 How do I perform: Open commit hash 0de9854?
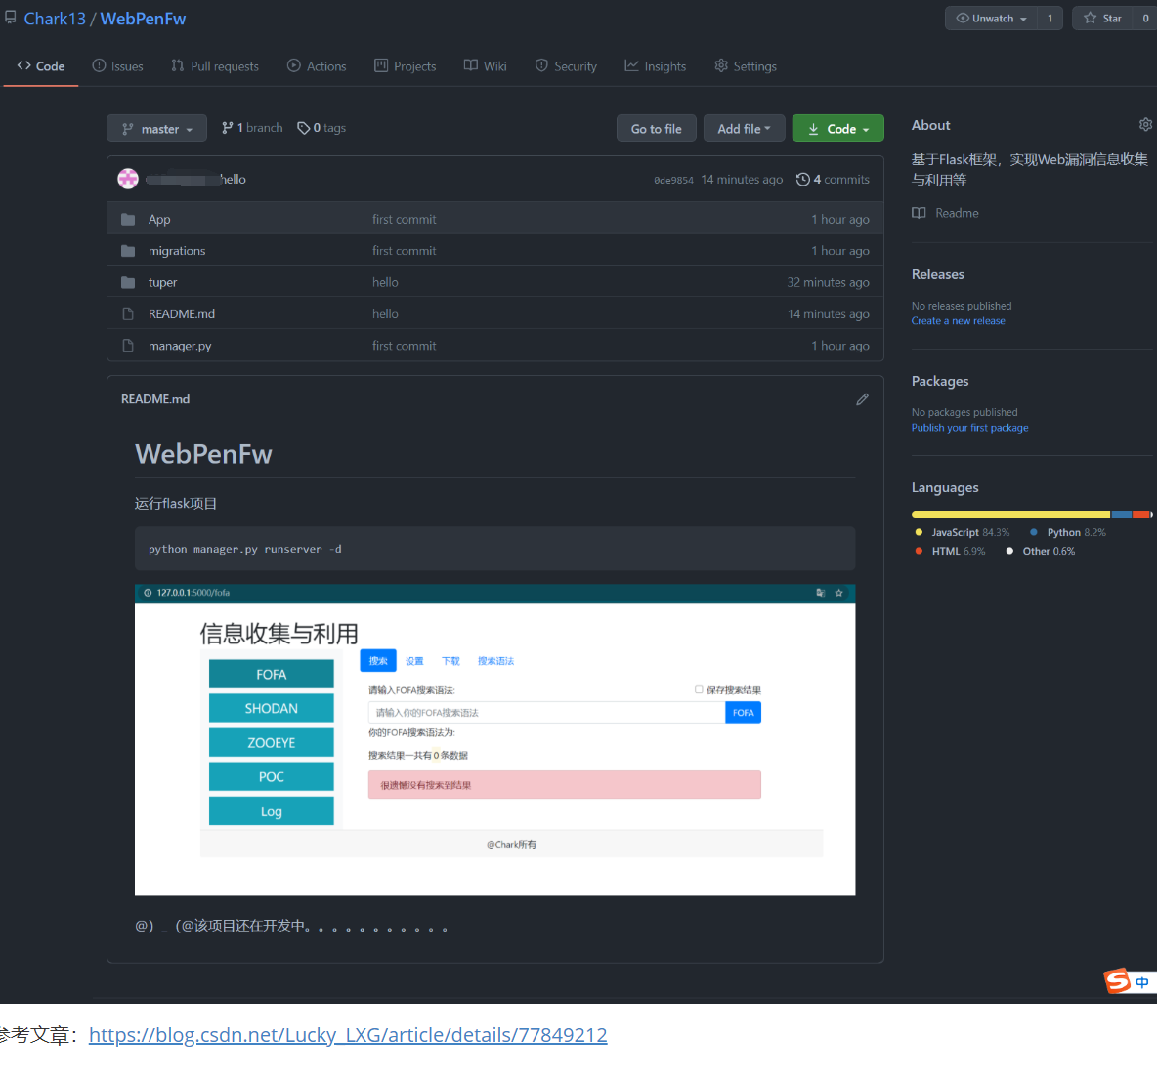tap(673, 180)
